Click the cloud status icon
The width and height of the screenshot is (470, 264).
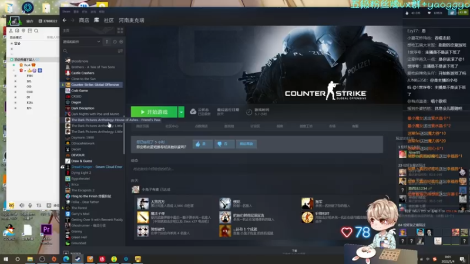(x=193, y=111)
